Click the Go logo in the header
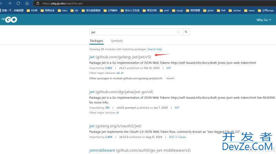The height and width of the screenshot is (154, 276). pos(9,20)
